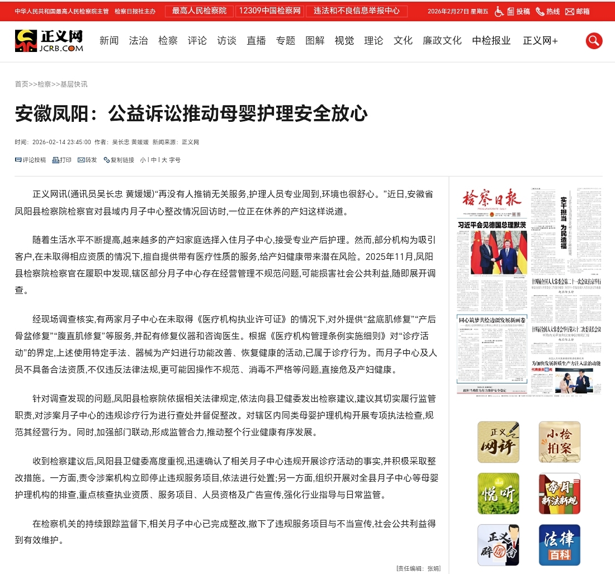This screenshot has width=615, height=574.
Task: Select the 理论 navigation item
Action: coord(374,41)
